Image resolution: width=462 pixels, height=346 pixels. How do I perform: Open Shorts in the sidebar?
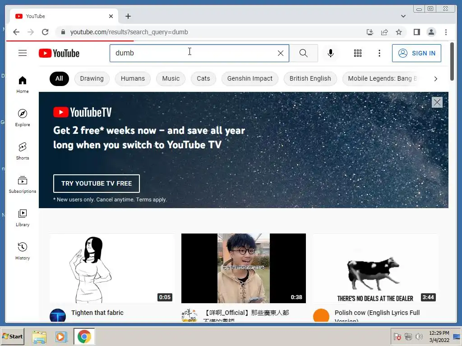click(x=23, y=151)
